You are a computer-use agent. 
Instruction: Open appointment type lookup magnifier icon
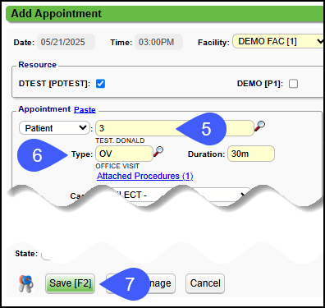point(158,151)
